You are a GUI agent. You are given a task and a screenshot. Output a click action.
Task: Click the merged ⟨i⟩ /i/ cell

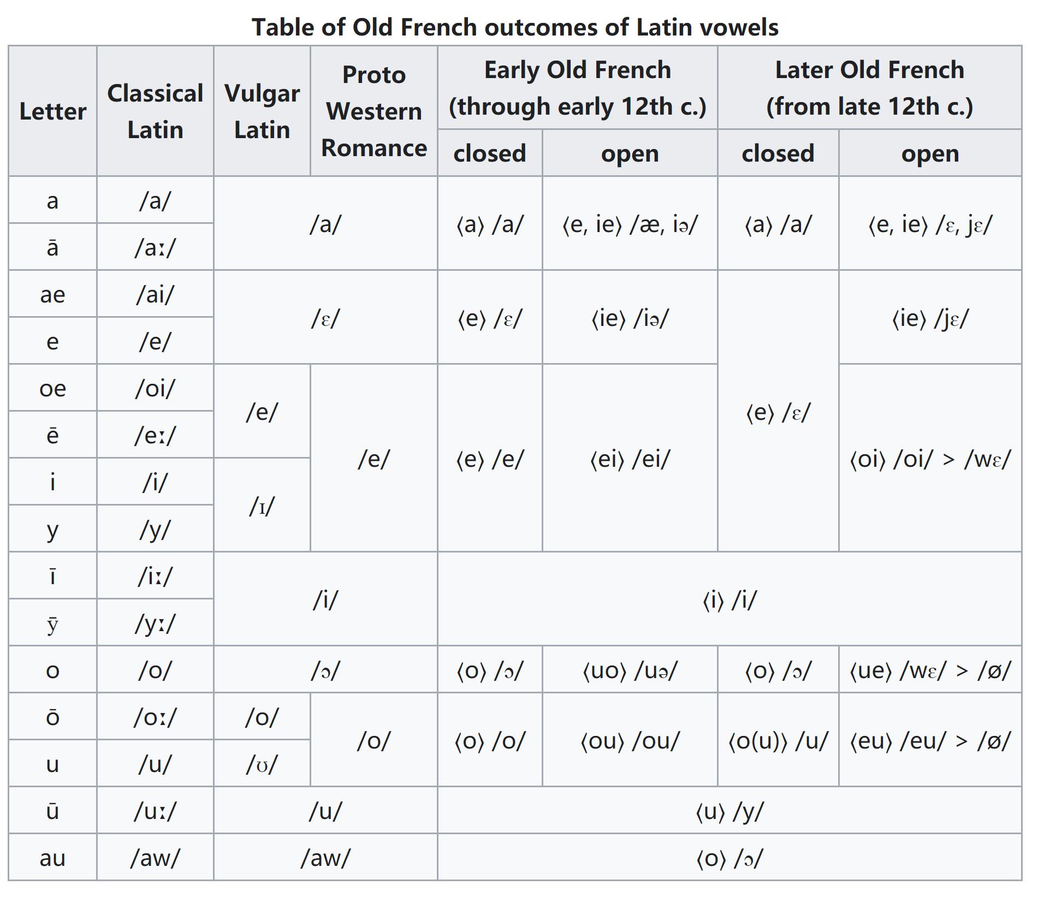[729, 599]
